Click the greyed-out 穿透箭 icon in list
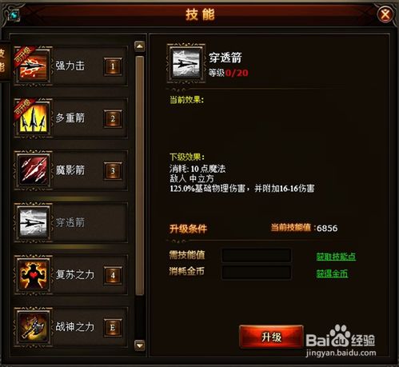This screenshot has width=399, height=367. [33, 222]
